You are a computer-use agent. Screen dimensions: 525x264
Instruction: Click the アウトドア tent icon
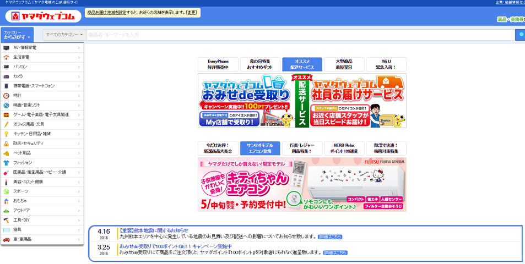pyautogui.click(x=6, y=211)
